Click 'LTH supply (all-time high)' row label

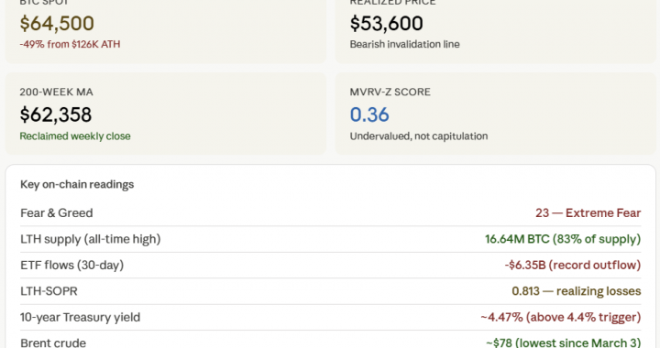click(91, 239)
